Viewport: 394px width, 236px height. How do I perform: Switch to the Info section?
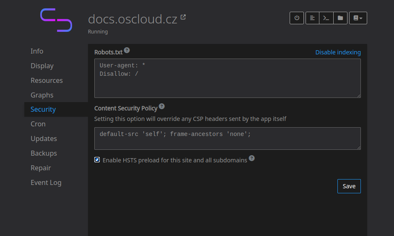pos(37,51)
